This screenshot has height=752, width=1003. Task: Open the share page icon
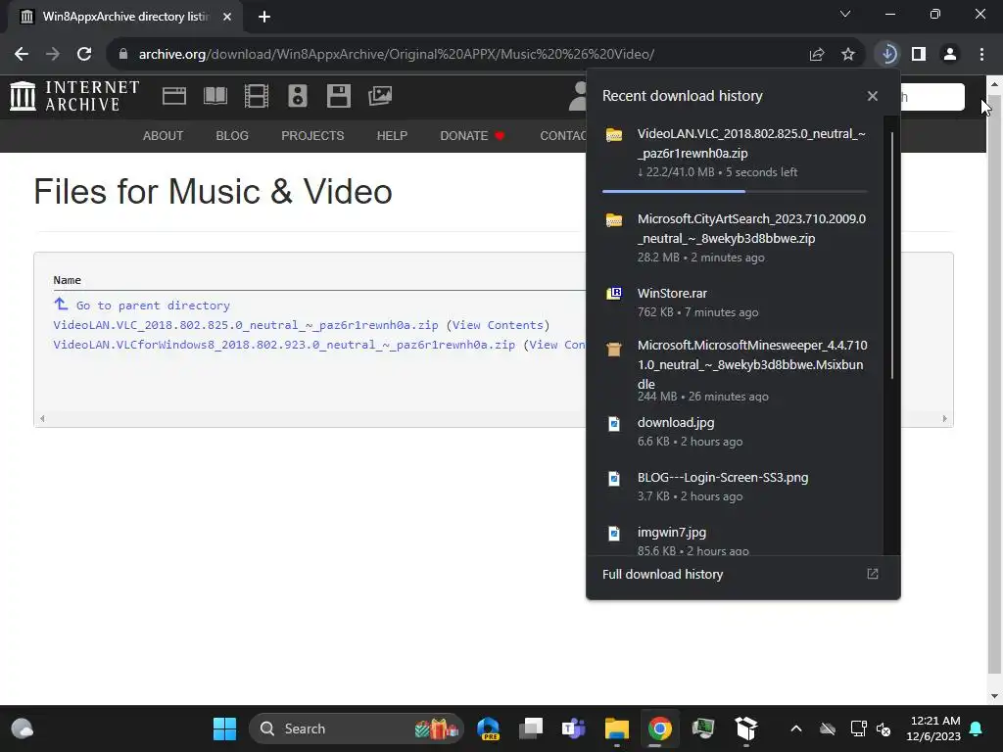[x=816, y=55]
